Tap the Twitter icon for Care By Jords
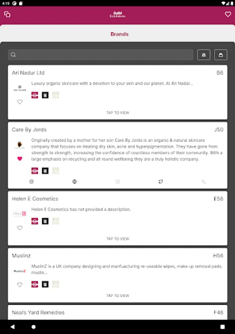Screen dimensions: 235x334 [161, 181]
